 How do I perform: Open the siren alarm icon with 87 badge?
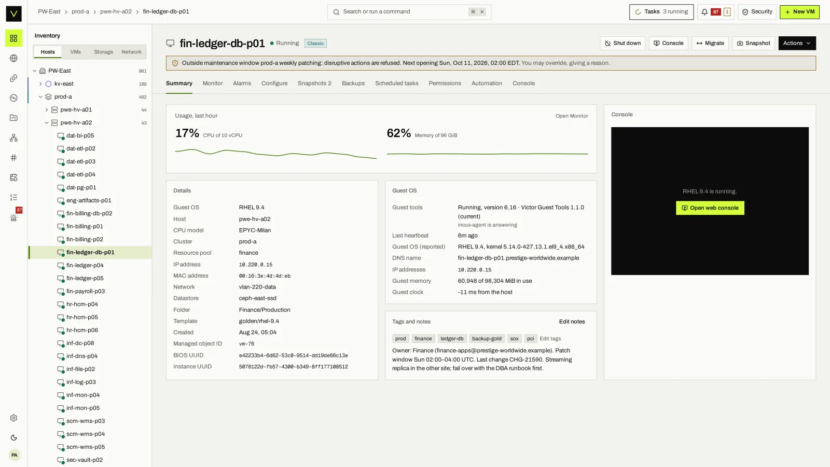(x=13, y=217)
